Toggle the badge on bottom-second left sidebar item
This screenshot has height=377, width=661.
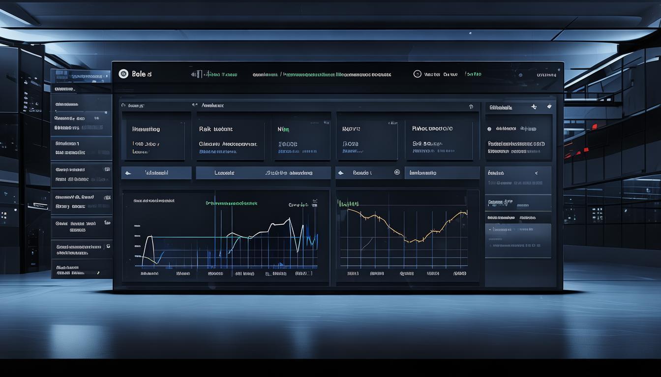tap(107, 246)
